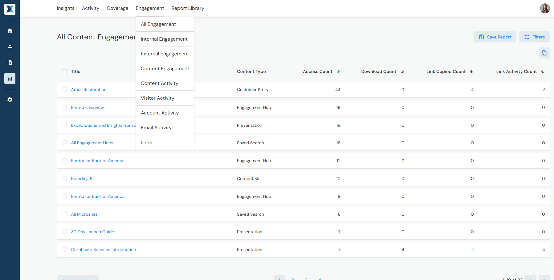Open the Activity menu
The height and width of the screenshot is (280, 554).
[91, 8]
